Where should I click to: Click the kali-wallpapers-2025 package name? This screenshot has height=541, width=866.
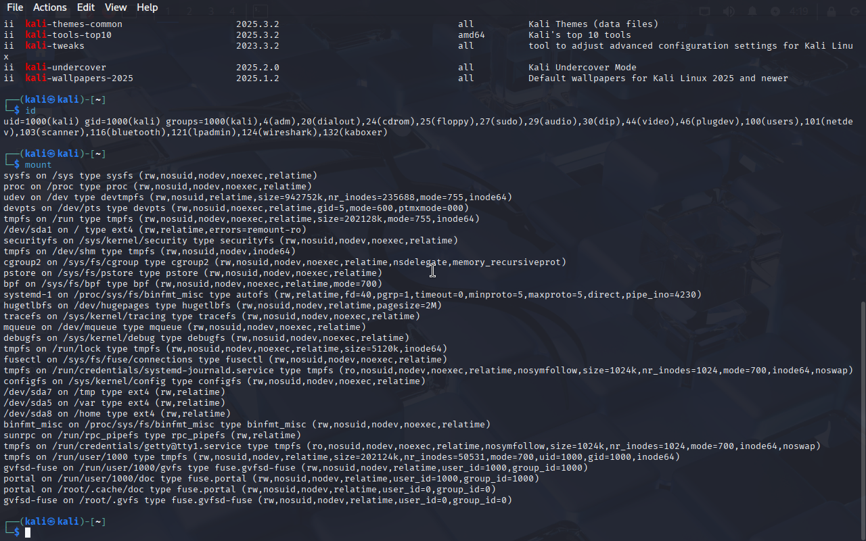79,78
